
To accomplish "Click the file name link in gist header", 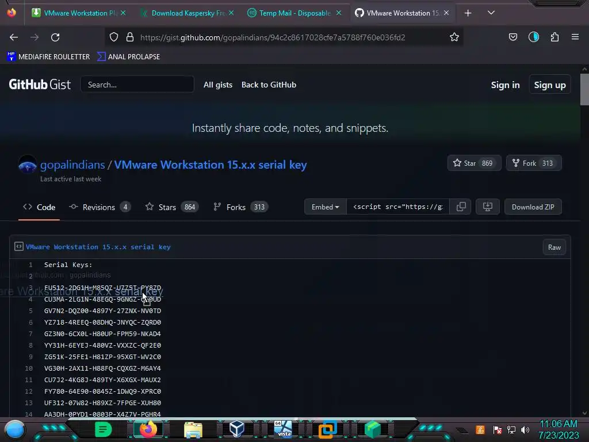I will pos(98,247).
